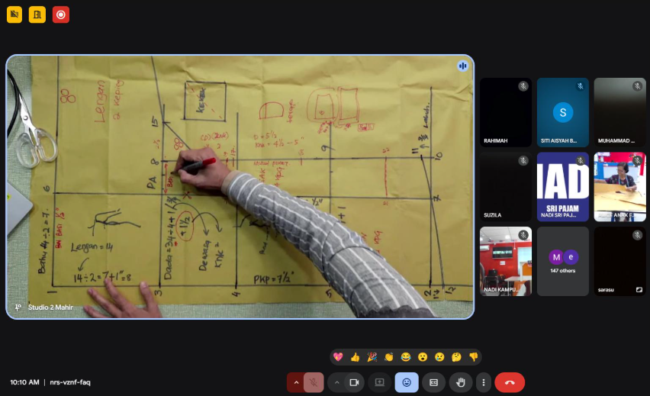The height and width of the screenshot is (396, 650).
Task: Send the party popper reaction
Action: pyautogui.click(x=372, y=357)
